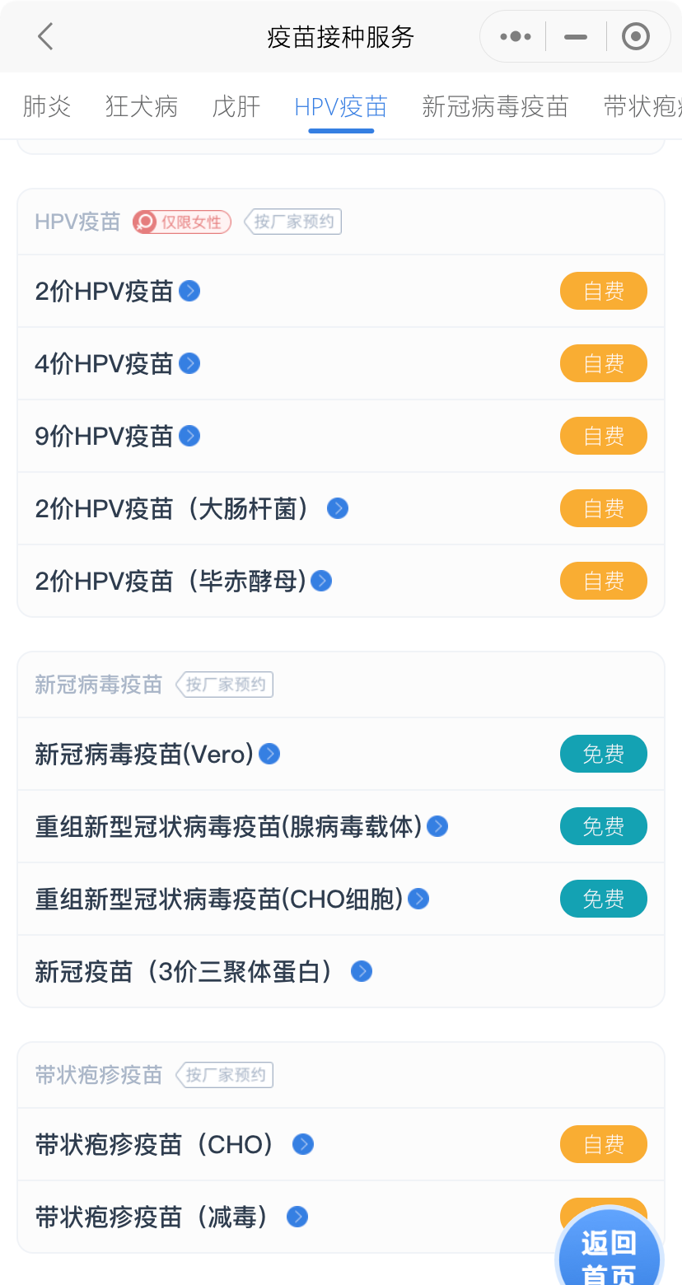Viewport: 682px width, 1285px height.
Task: Tap blue arrow icon beside 9价HPV疫苗
Action: coord(189,436)
